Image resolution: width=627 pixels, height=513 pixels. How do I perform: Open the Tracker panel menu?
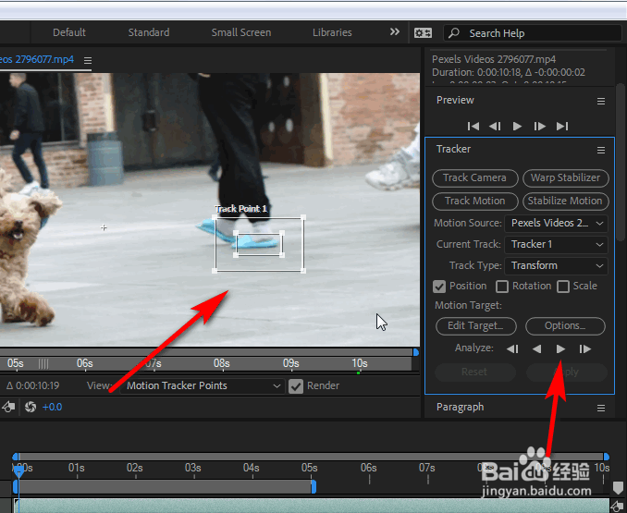(600, 151)
